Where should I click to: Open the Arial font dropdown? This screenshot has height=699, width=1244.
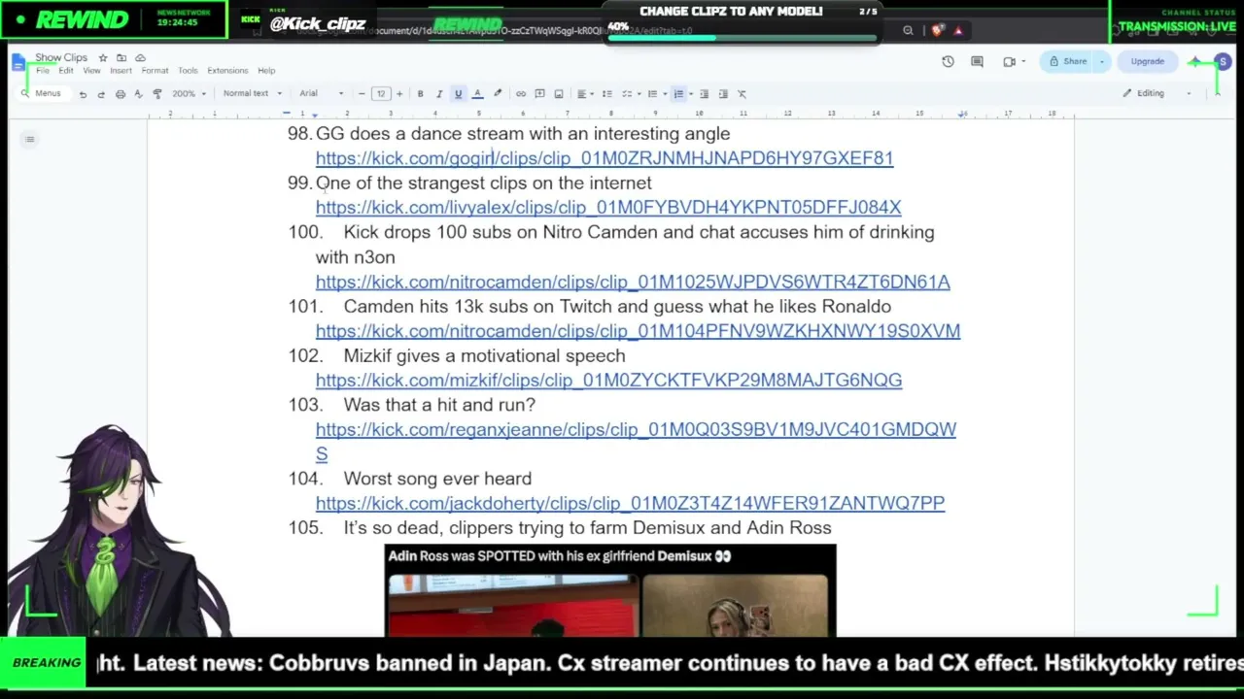click(x=321, y=94)
